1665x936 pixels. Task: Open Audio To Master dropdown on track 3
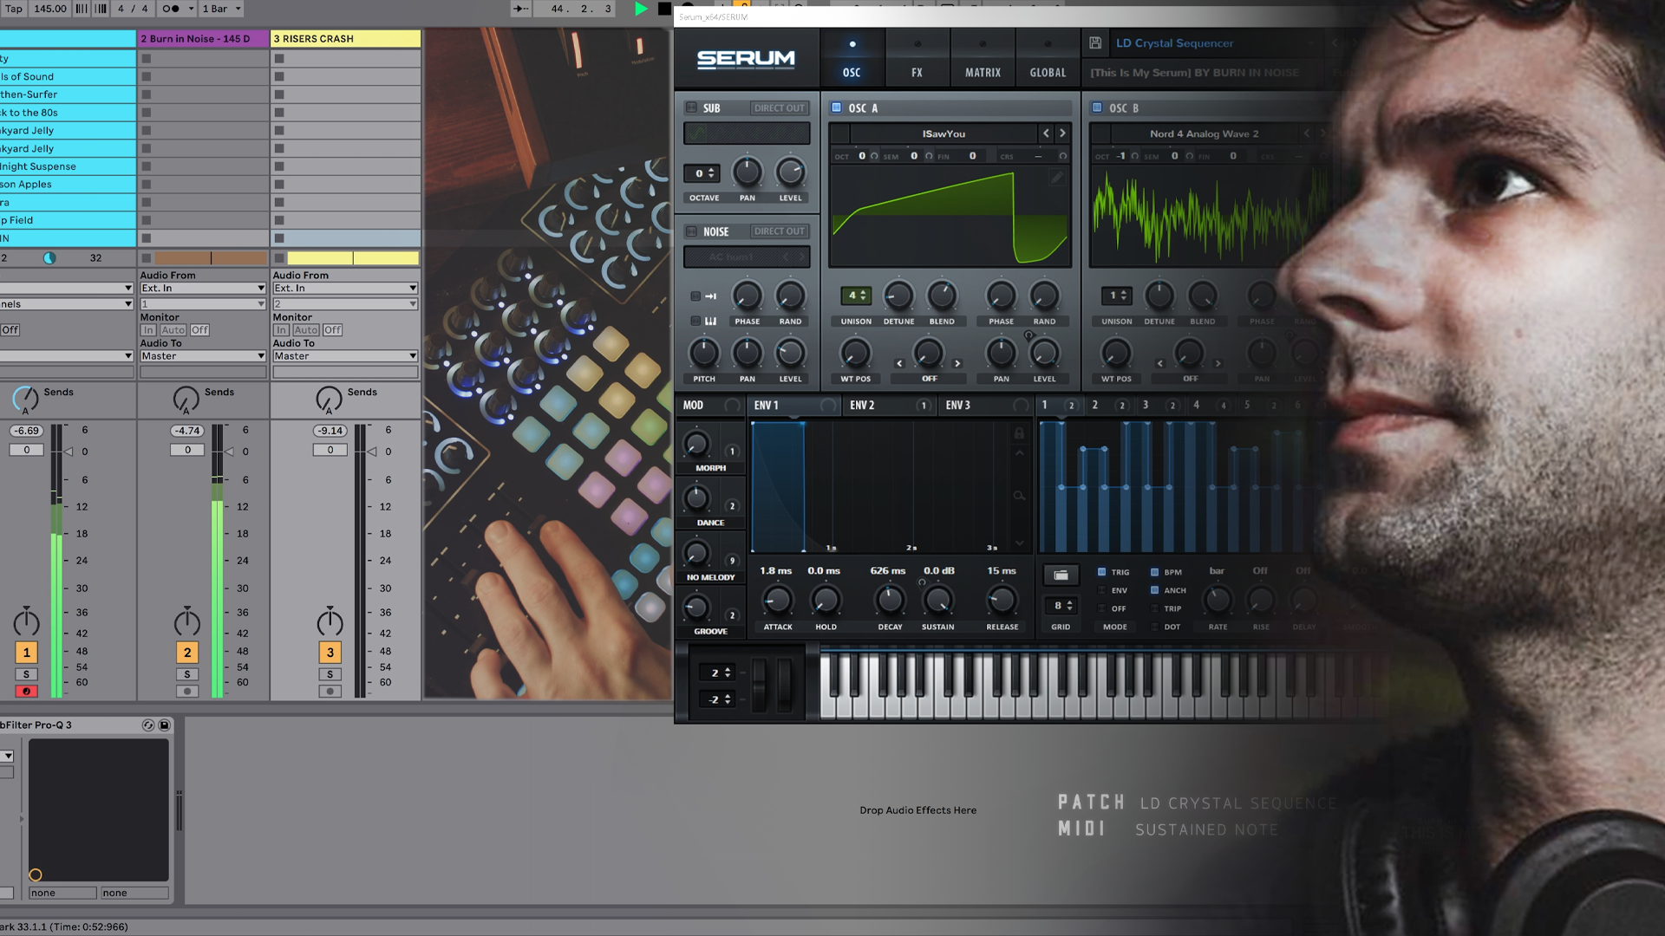point(345,356)
